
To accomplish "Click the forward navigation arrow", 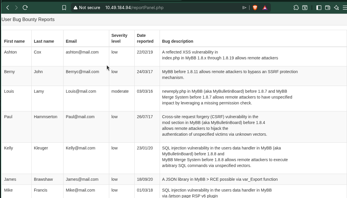I will click(x=16, y=8).
